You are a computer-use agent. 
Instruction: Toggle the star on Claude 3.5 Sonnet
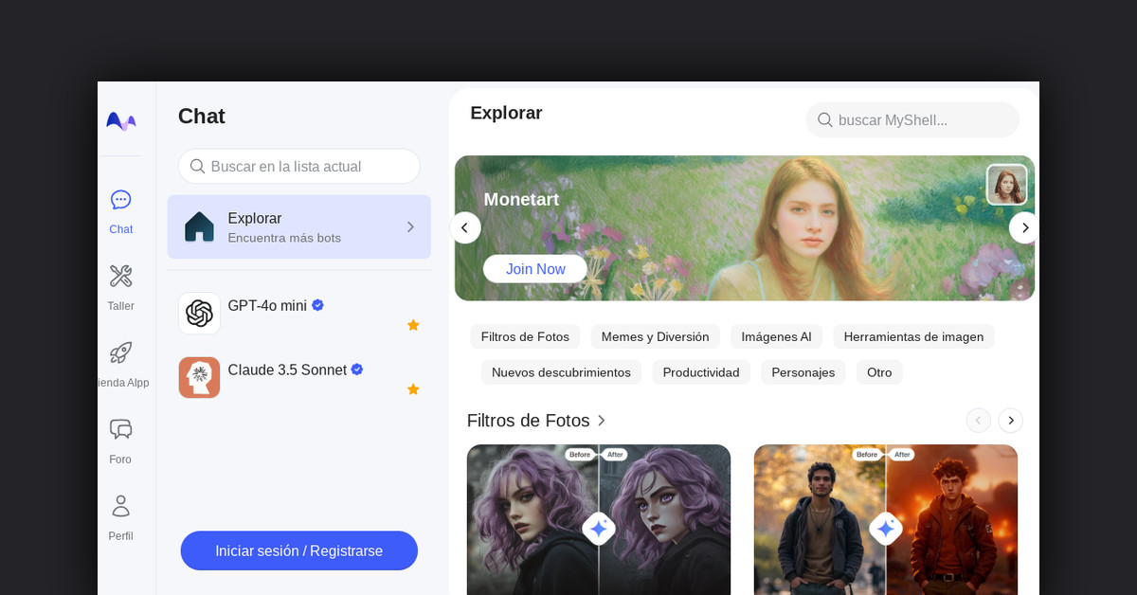(x=413, y=388)
